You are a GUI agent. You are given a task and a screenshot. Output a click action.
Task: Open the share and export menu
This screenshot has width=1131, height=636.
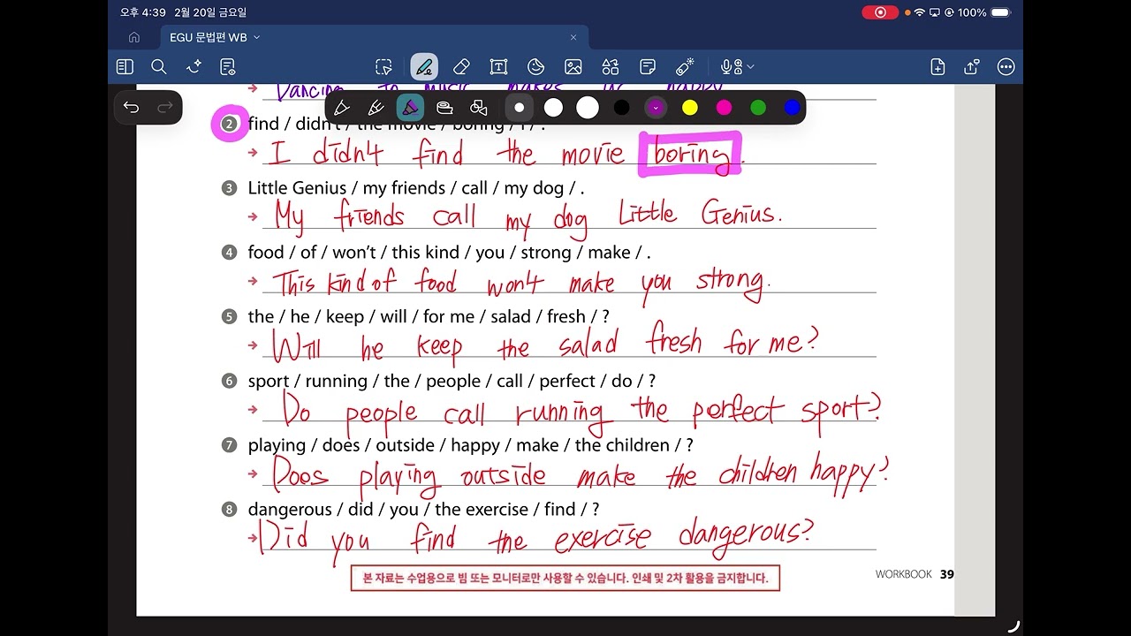click(x=972, y=67)
